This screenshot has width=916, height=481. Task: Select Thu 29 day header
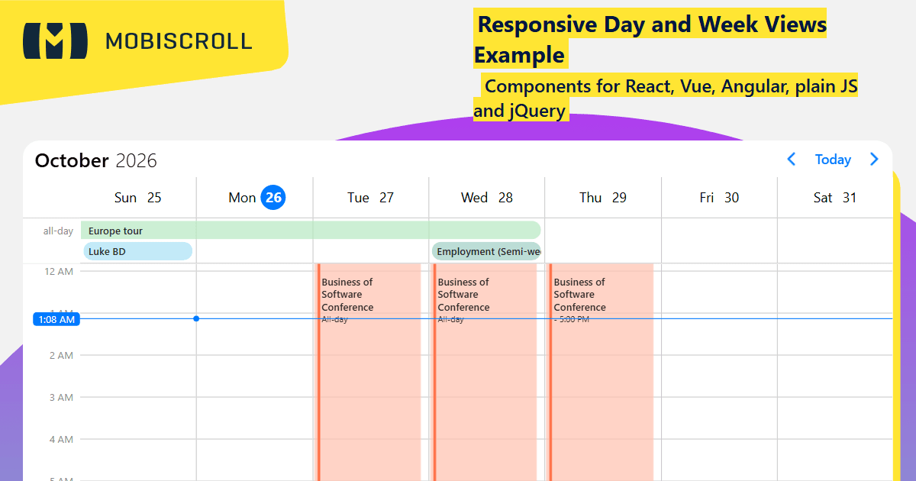pos(603,198)
